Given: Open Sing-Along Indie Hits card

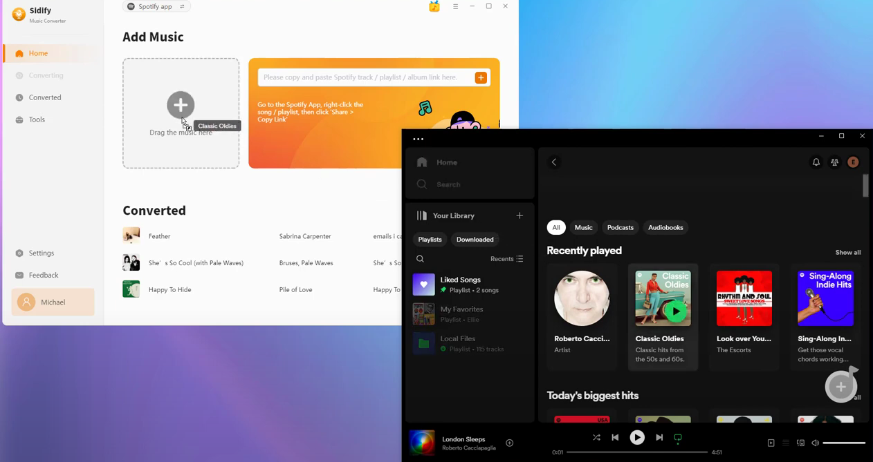Looking at the screenshot, I should (x=826, y=317).
